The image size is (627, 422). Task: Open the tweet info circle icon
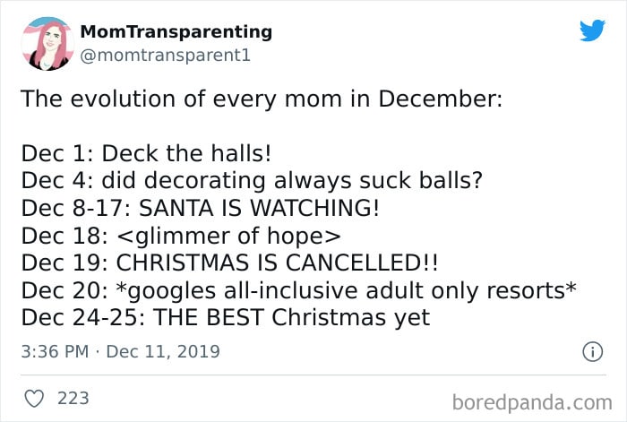(x=592, y=352)
